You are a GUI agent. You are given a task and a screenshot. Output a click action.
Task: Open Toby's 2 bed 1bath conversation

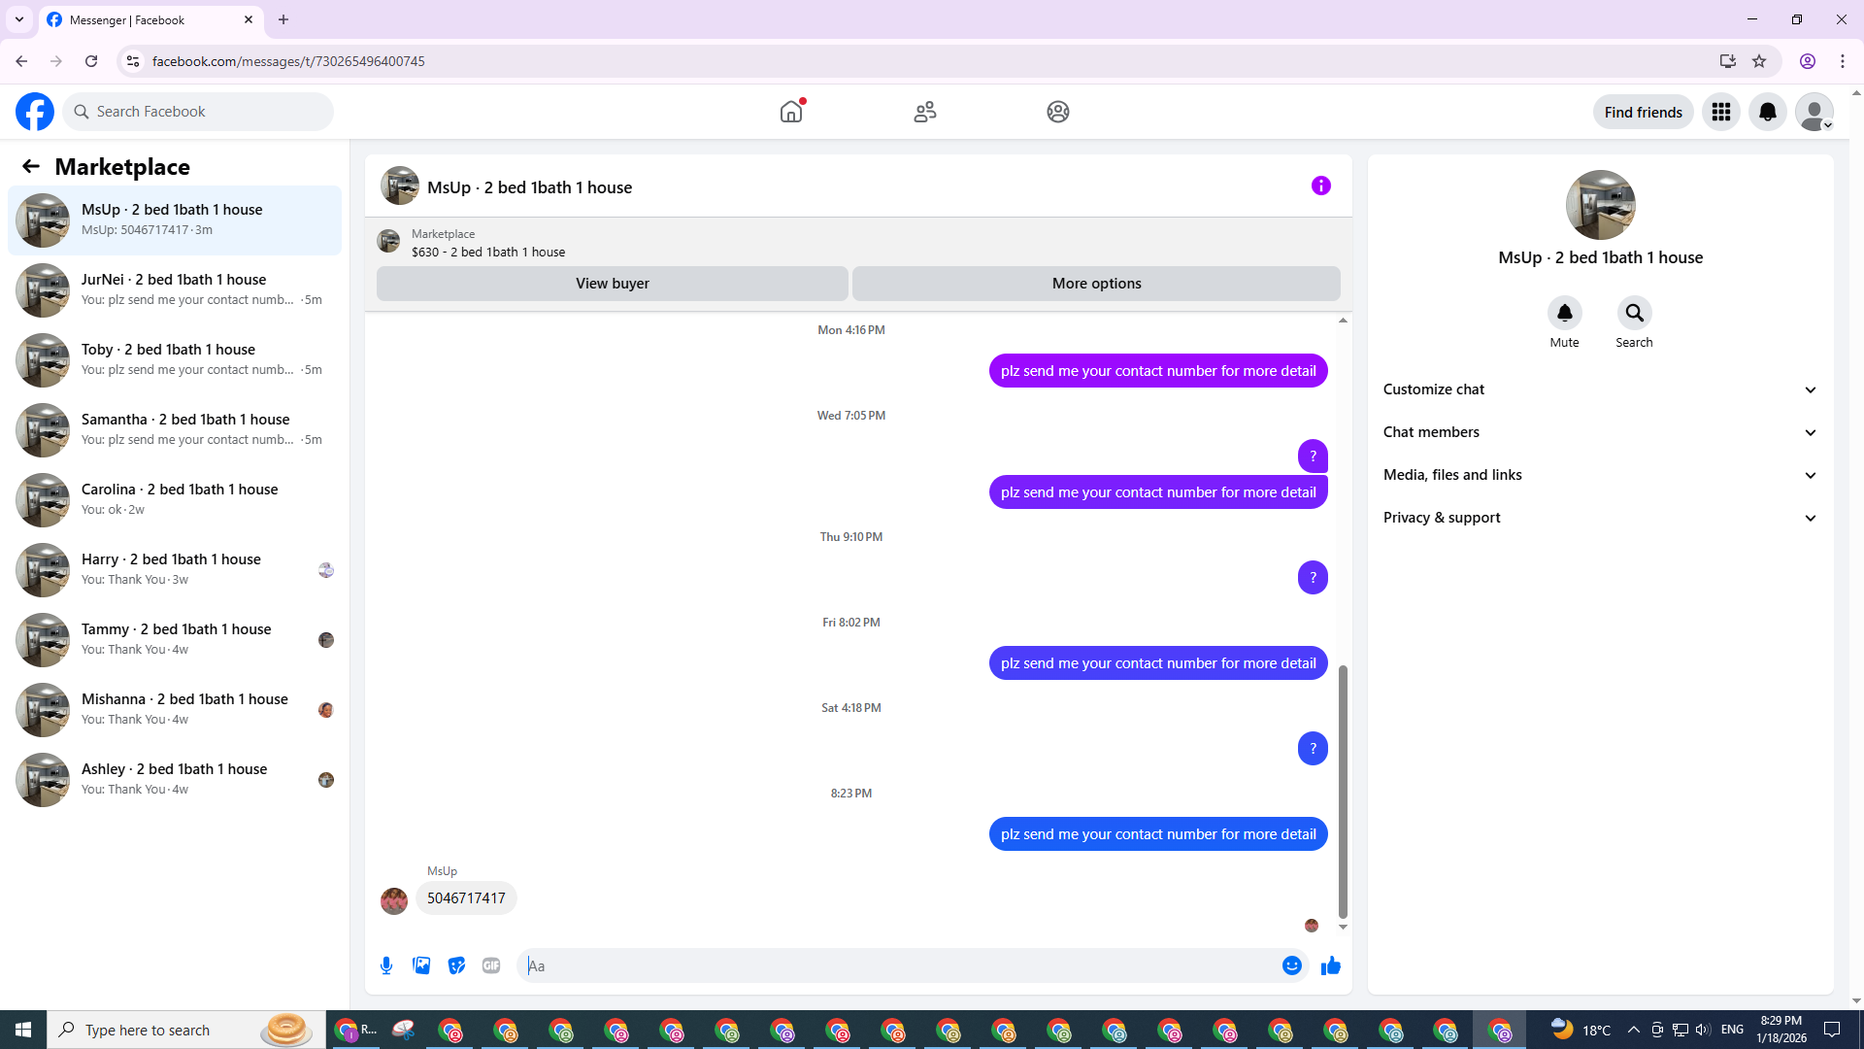(175, 359)
